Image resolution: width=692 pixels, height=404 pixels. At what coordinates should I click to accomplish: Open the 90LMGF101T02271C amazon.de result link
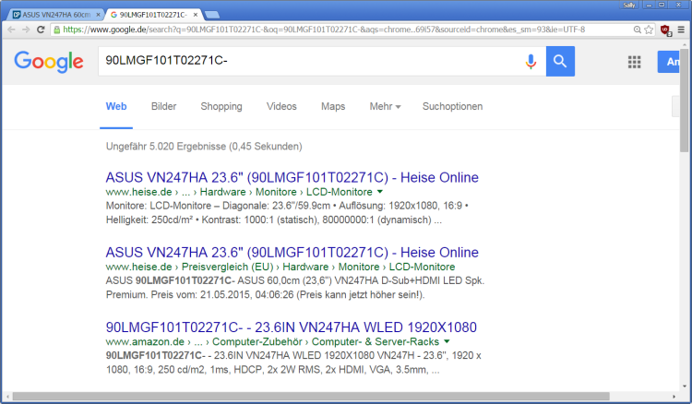[x=291, y=327]
